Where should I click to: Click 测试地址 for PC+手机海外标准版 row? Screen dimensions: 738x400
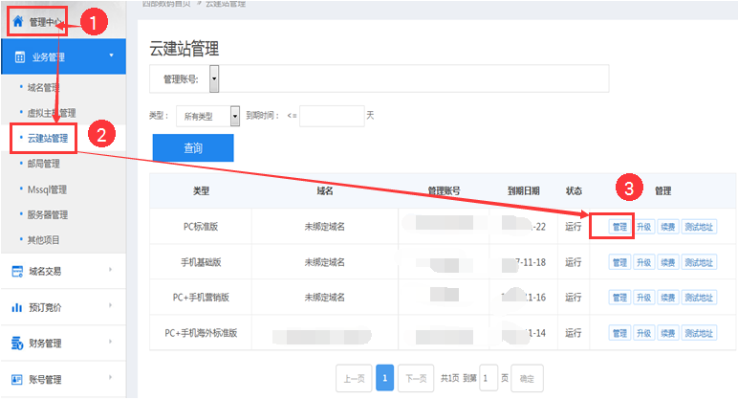(x=699, y=333)
